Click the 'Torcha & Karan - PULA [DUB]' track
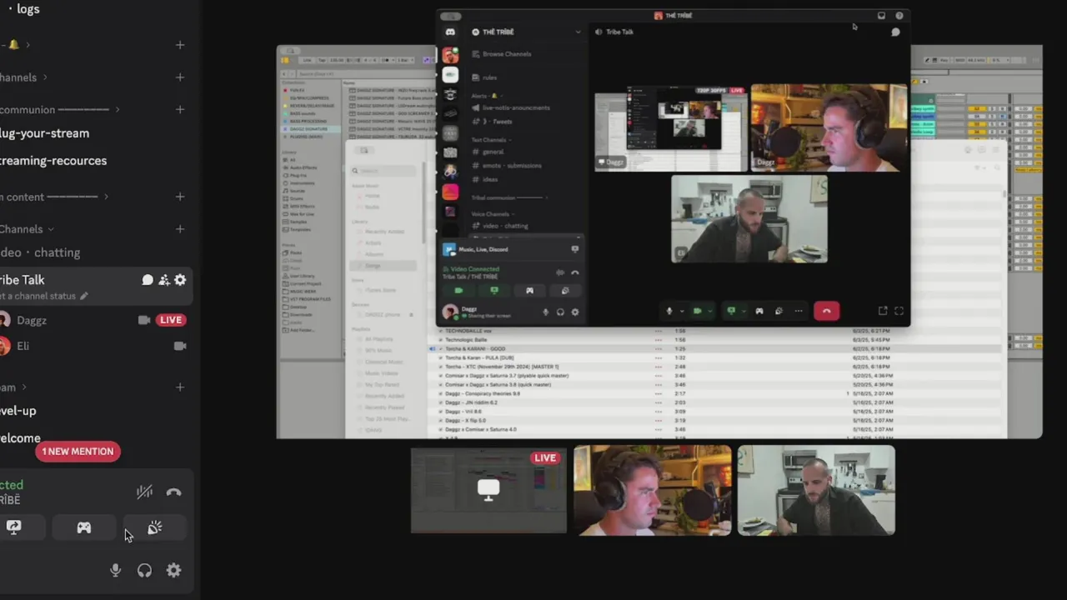The height and width of the screenshot is (600, 1067). pos(479,357)
